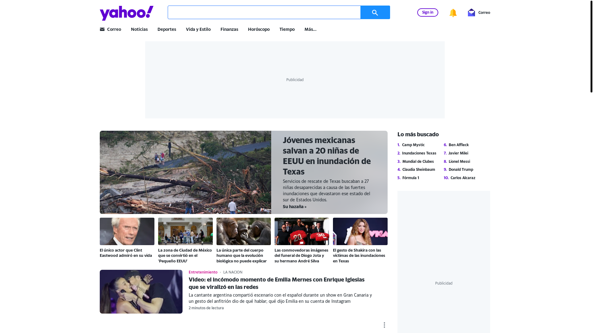Open the Emilia Mernes video headline

coord(277,283)
